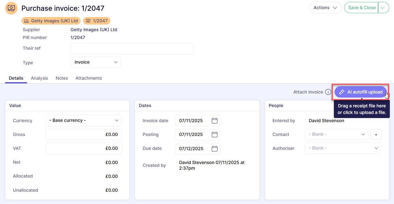This screenshot has height=204, width=394.
Task: Click the Getty Images (UK) Ltd supplier tag
Action: tap(51, 21)
